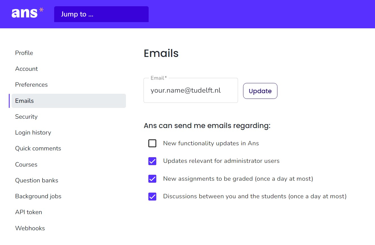Navigate to Preferences
Viewport: 375px width, 245px height.
click(31, 84)
